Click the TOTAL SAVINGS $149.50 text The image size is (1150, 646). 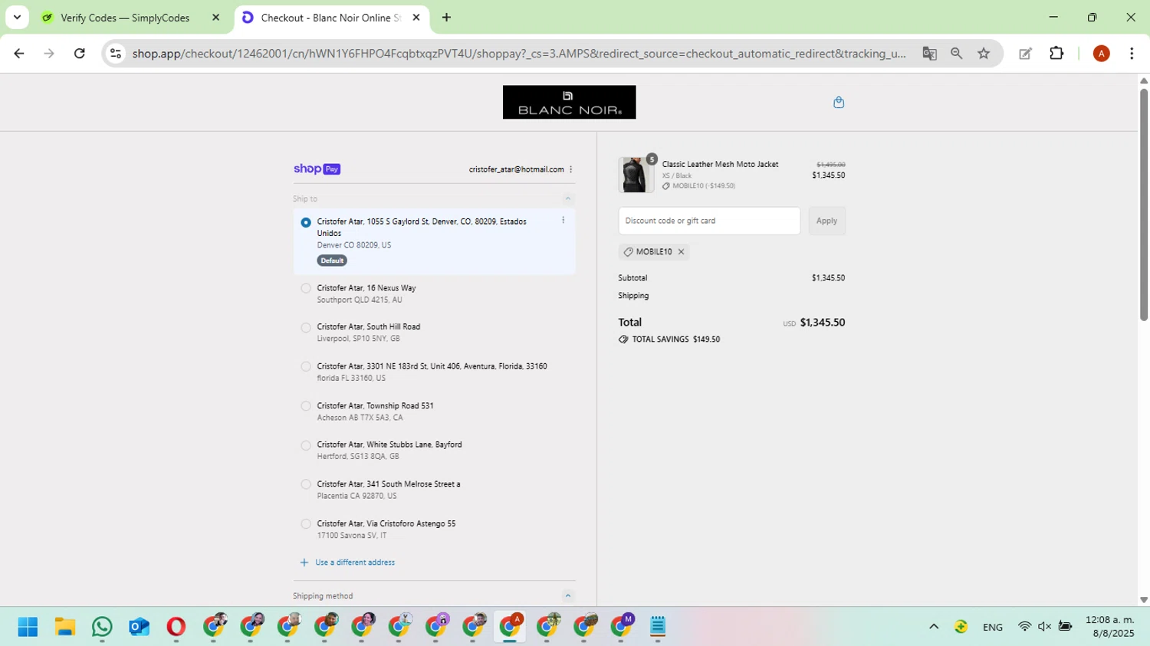675,339
